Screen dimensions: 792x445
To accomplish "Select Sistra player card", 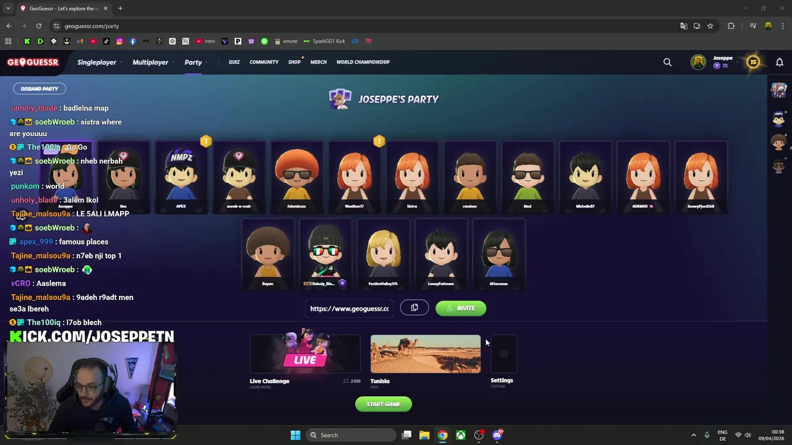I will pos(412,177).
